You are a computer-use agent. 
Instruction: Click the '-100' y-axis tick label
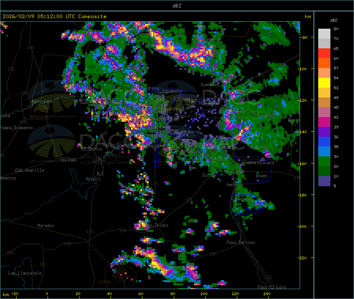(x=303, y=69)
